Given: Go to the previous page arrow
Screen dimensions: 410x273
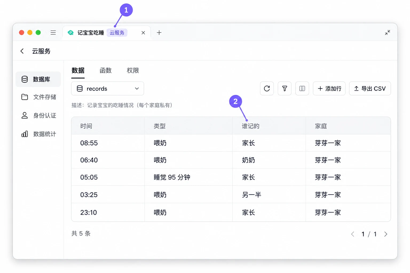Looking at the screenshot, I should (353, 234).
